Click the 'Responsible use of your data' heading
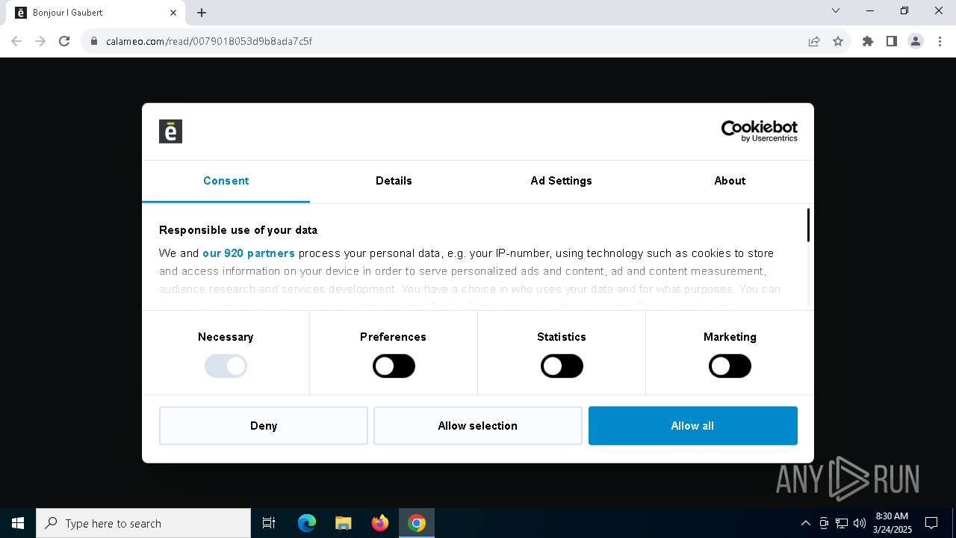 point(238,230)
